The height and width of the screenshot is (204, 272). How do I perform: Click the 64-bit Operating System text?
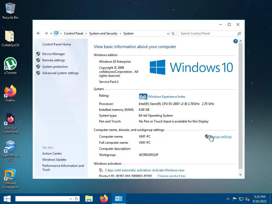point(156,116)
